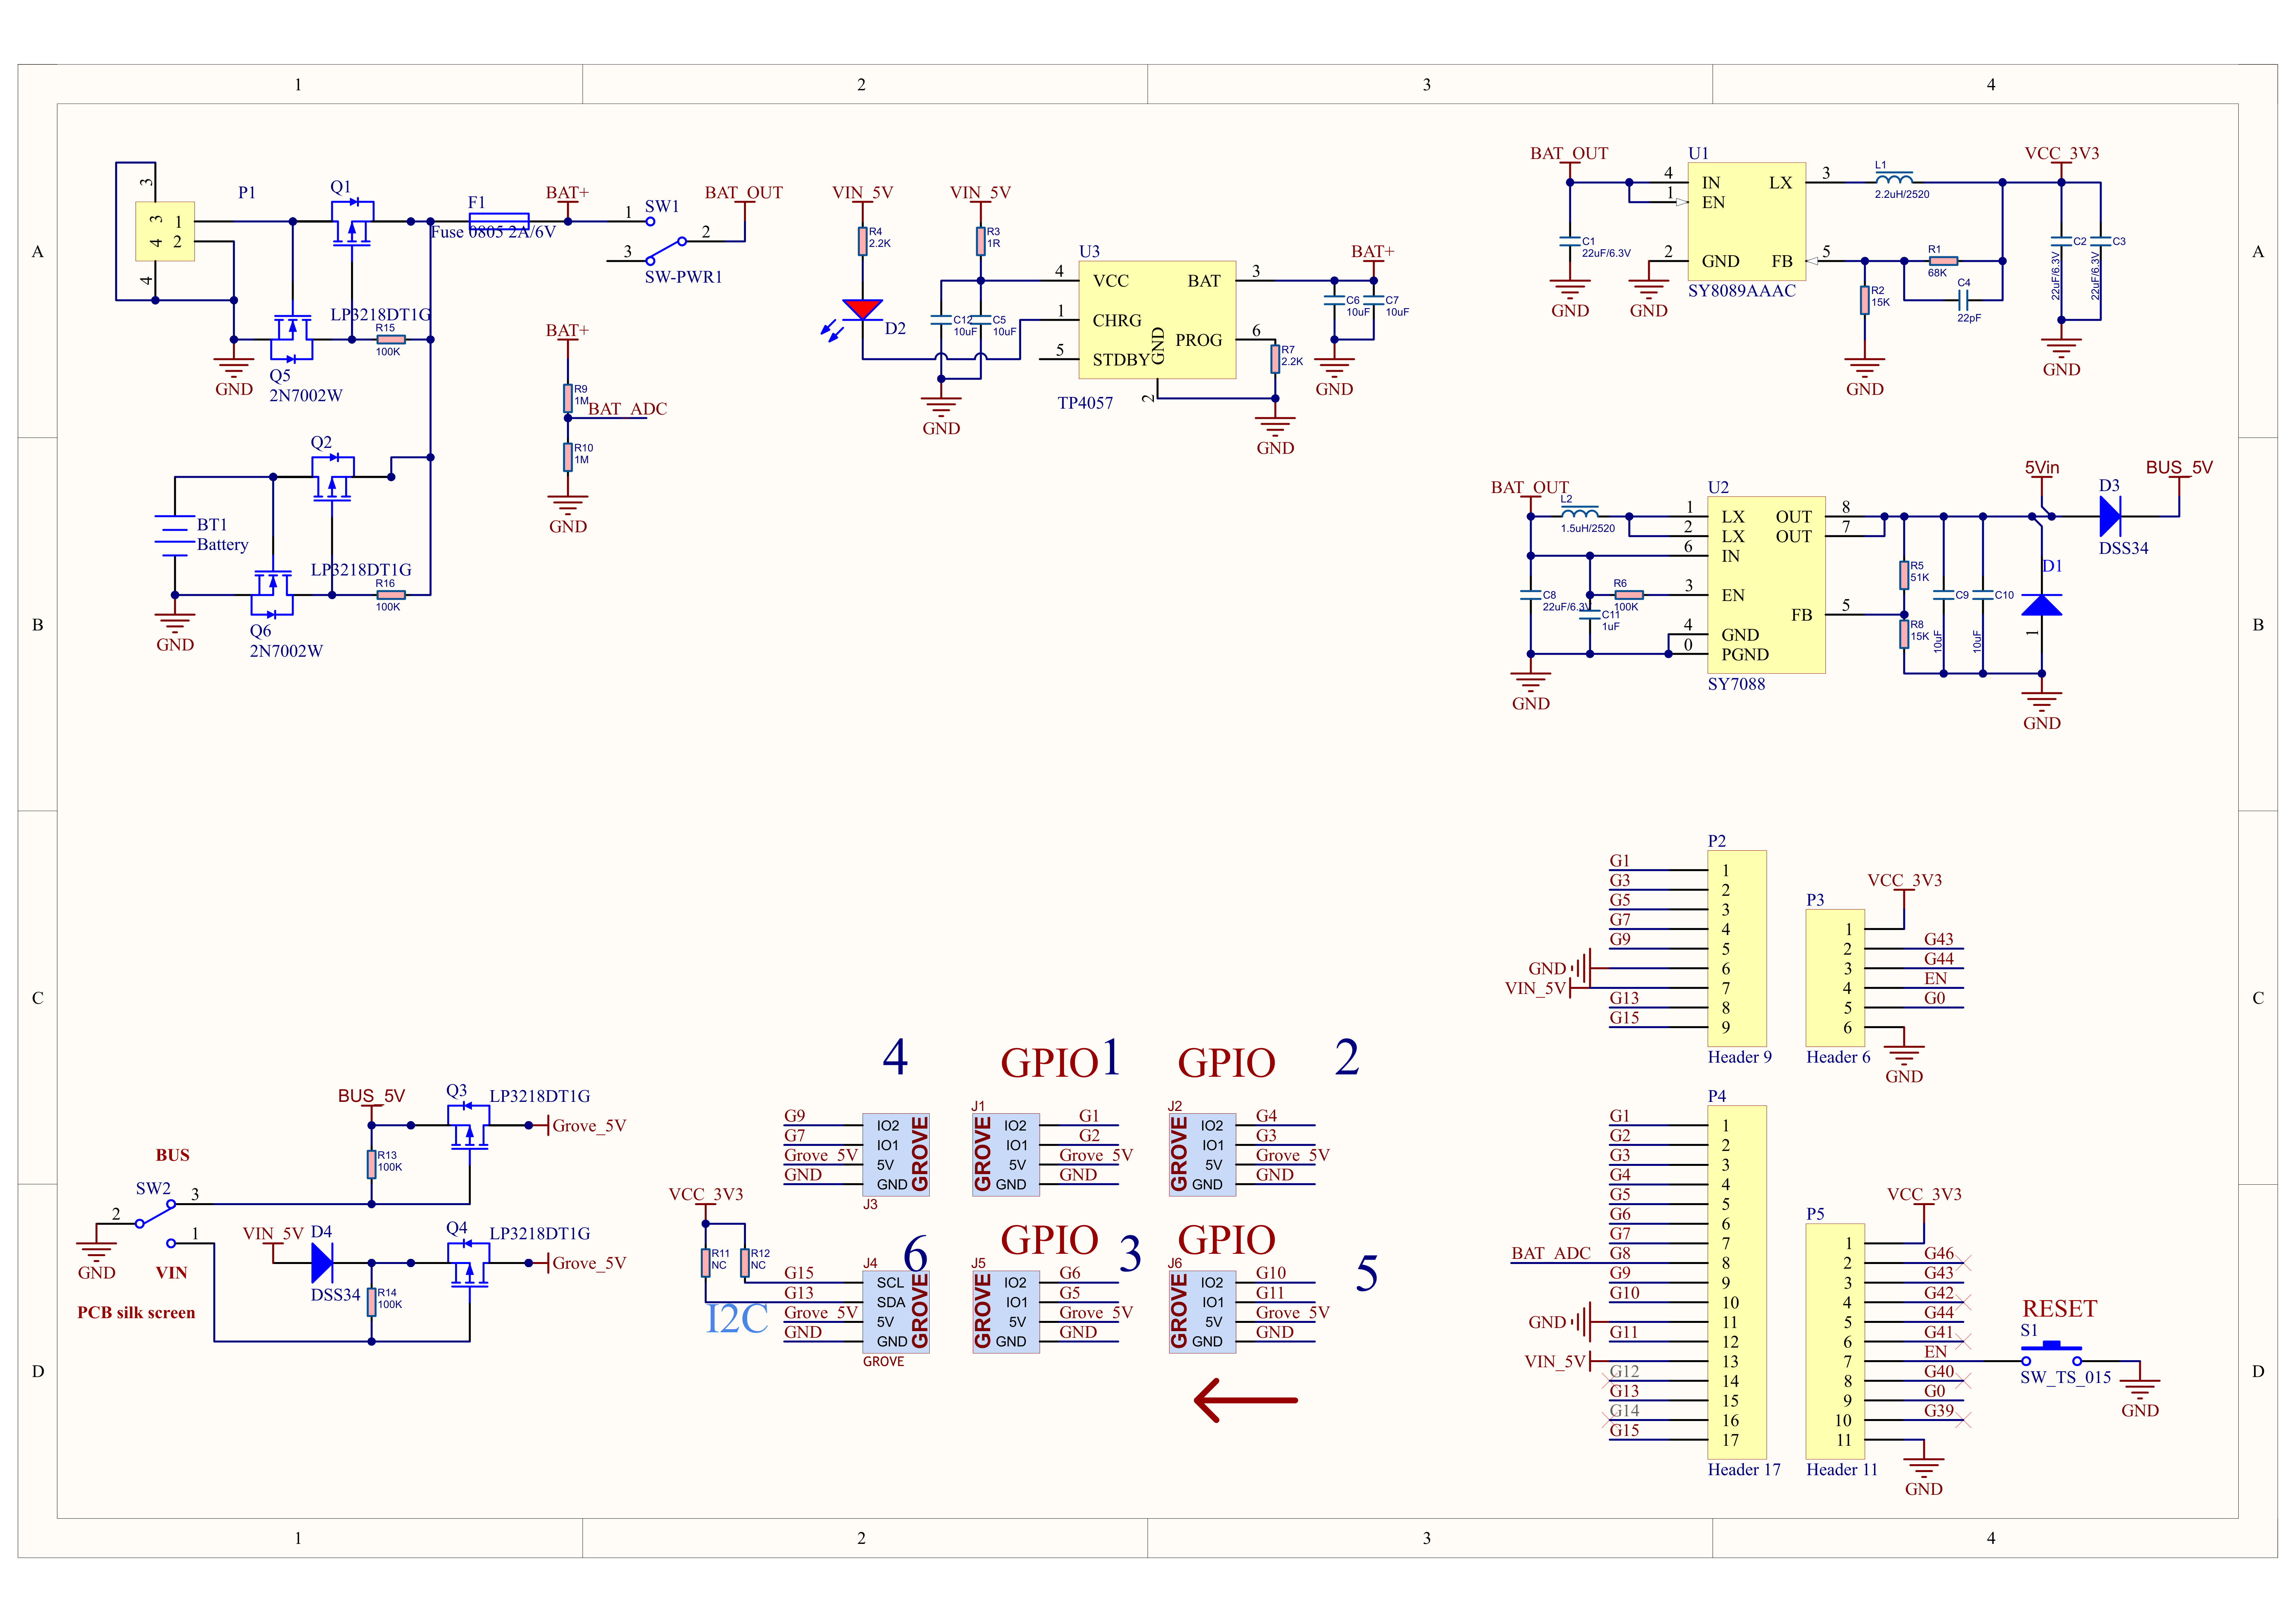Select the Q1 MOSFET symbol
The height and width of the screenshot is (1622, 2296).
coord(352,223)
